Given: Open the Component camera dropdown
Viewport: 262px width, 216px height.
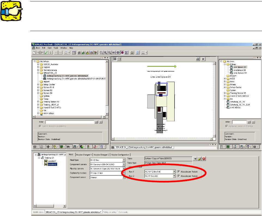Looking at the screenshot, I should coord(124,164).
